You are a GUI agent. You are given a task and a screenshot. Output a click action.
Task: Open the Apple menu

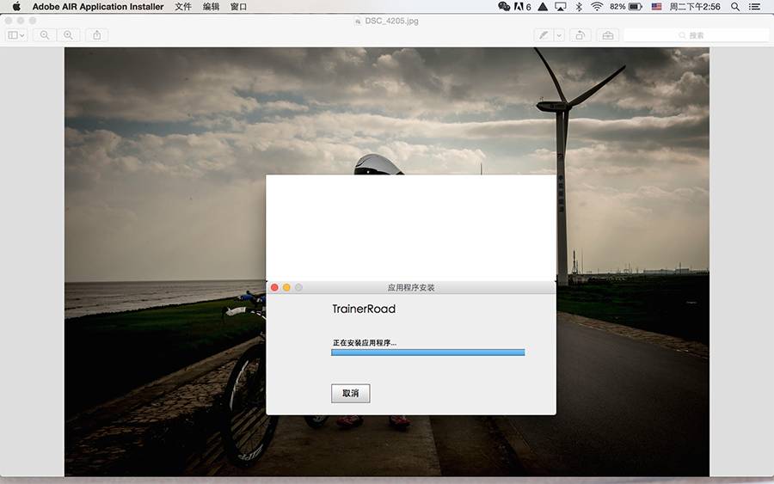[x=16, y=6]
